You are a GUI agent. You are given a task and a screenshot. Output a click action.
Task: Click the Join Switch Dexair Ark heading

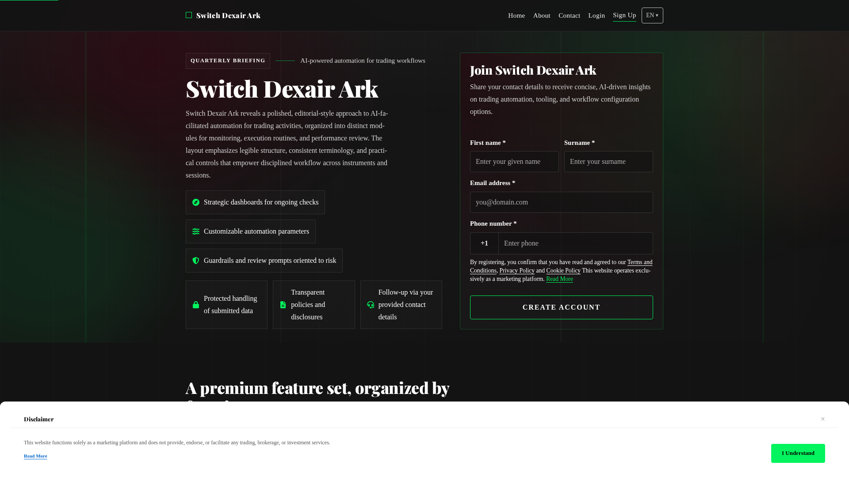(533, 70)
